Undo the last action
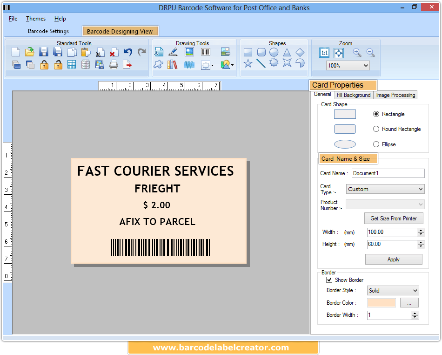 pos(127,52)
